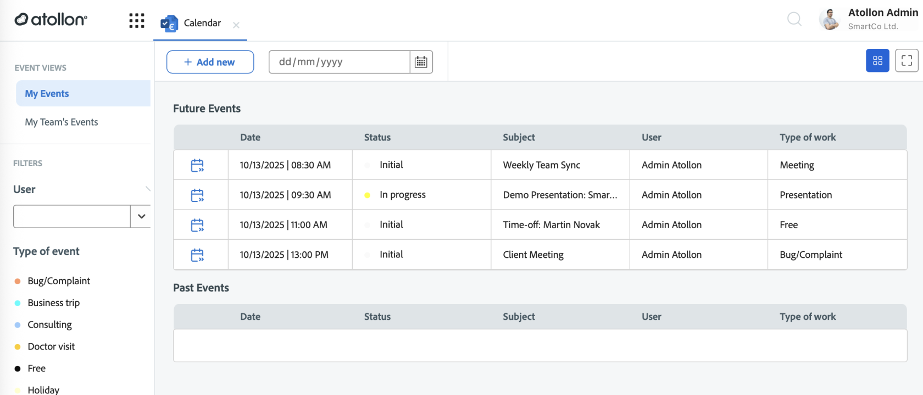Click the black Free color dot
923x395 pixels.
pyautogui.click(x=18, y=369)
